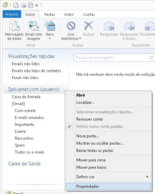Click the Mensagem de email icon

[14, 26]
